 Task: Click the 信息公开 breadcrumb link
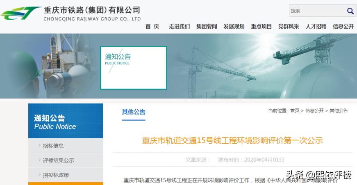(x=314, y=111)
